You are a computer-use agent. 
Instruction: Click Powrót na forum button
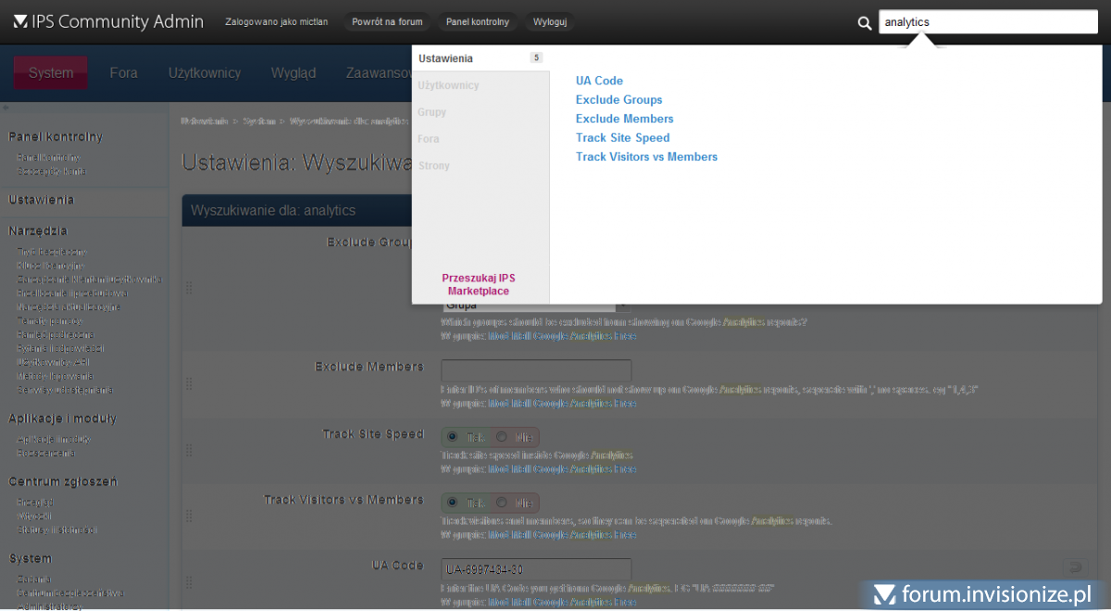(387, 22)
